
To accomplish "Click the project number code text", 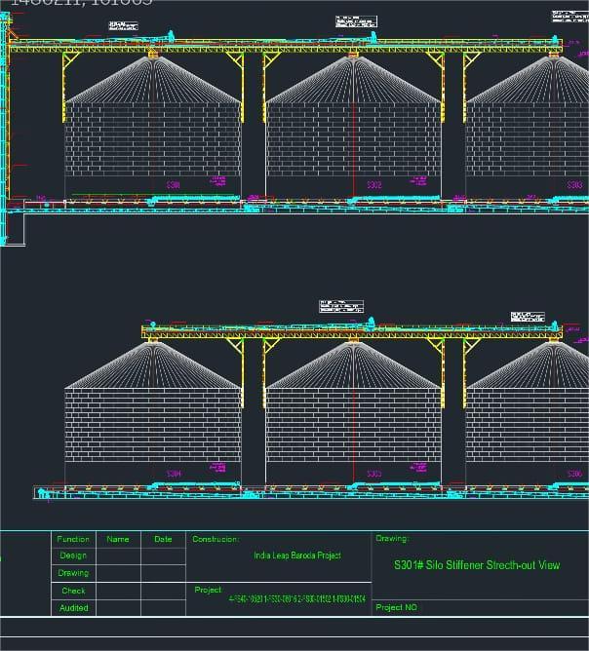I will [x=297, y=599].
